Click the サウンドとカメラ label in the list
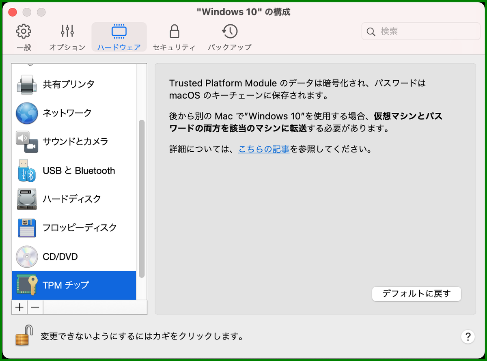 (x=75, y=142)
